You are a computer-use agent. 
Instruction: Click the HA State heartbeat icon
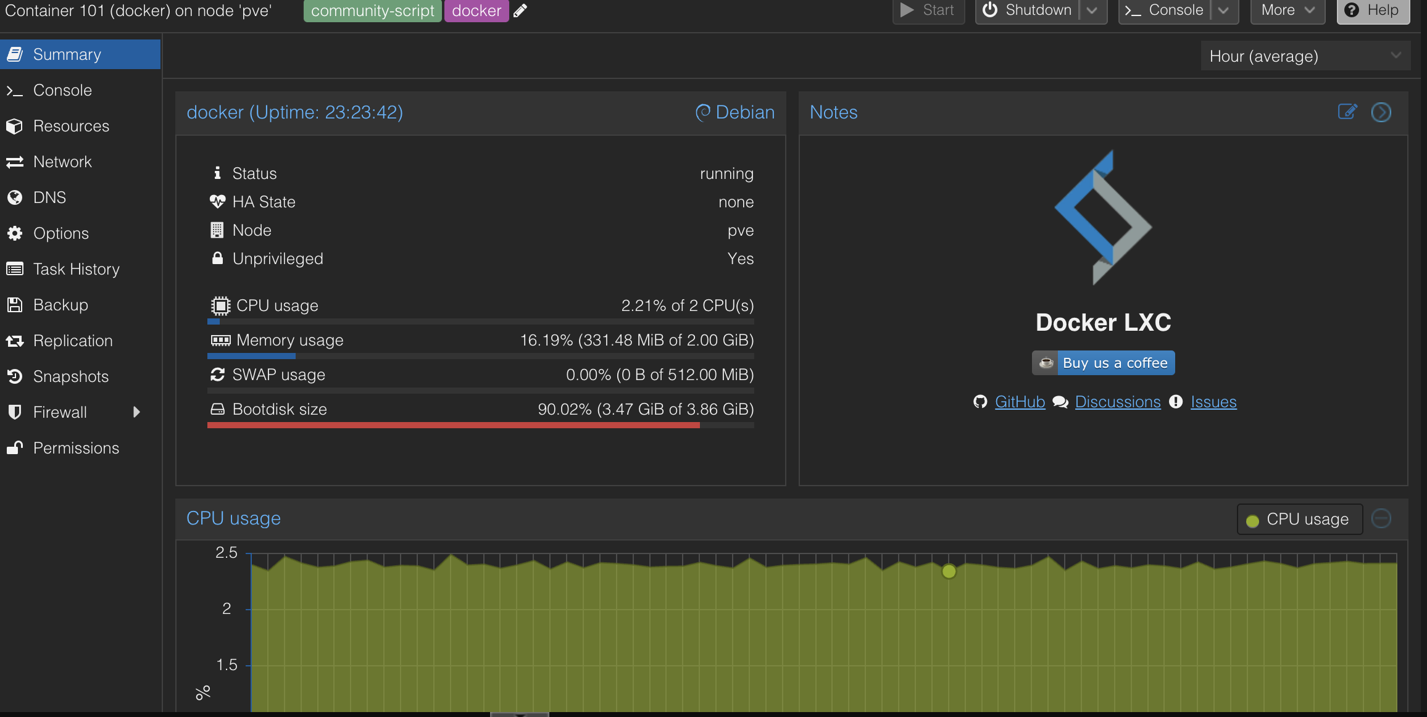coord(217,201)
